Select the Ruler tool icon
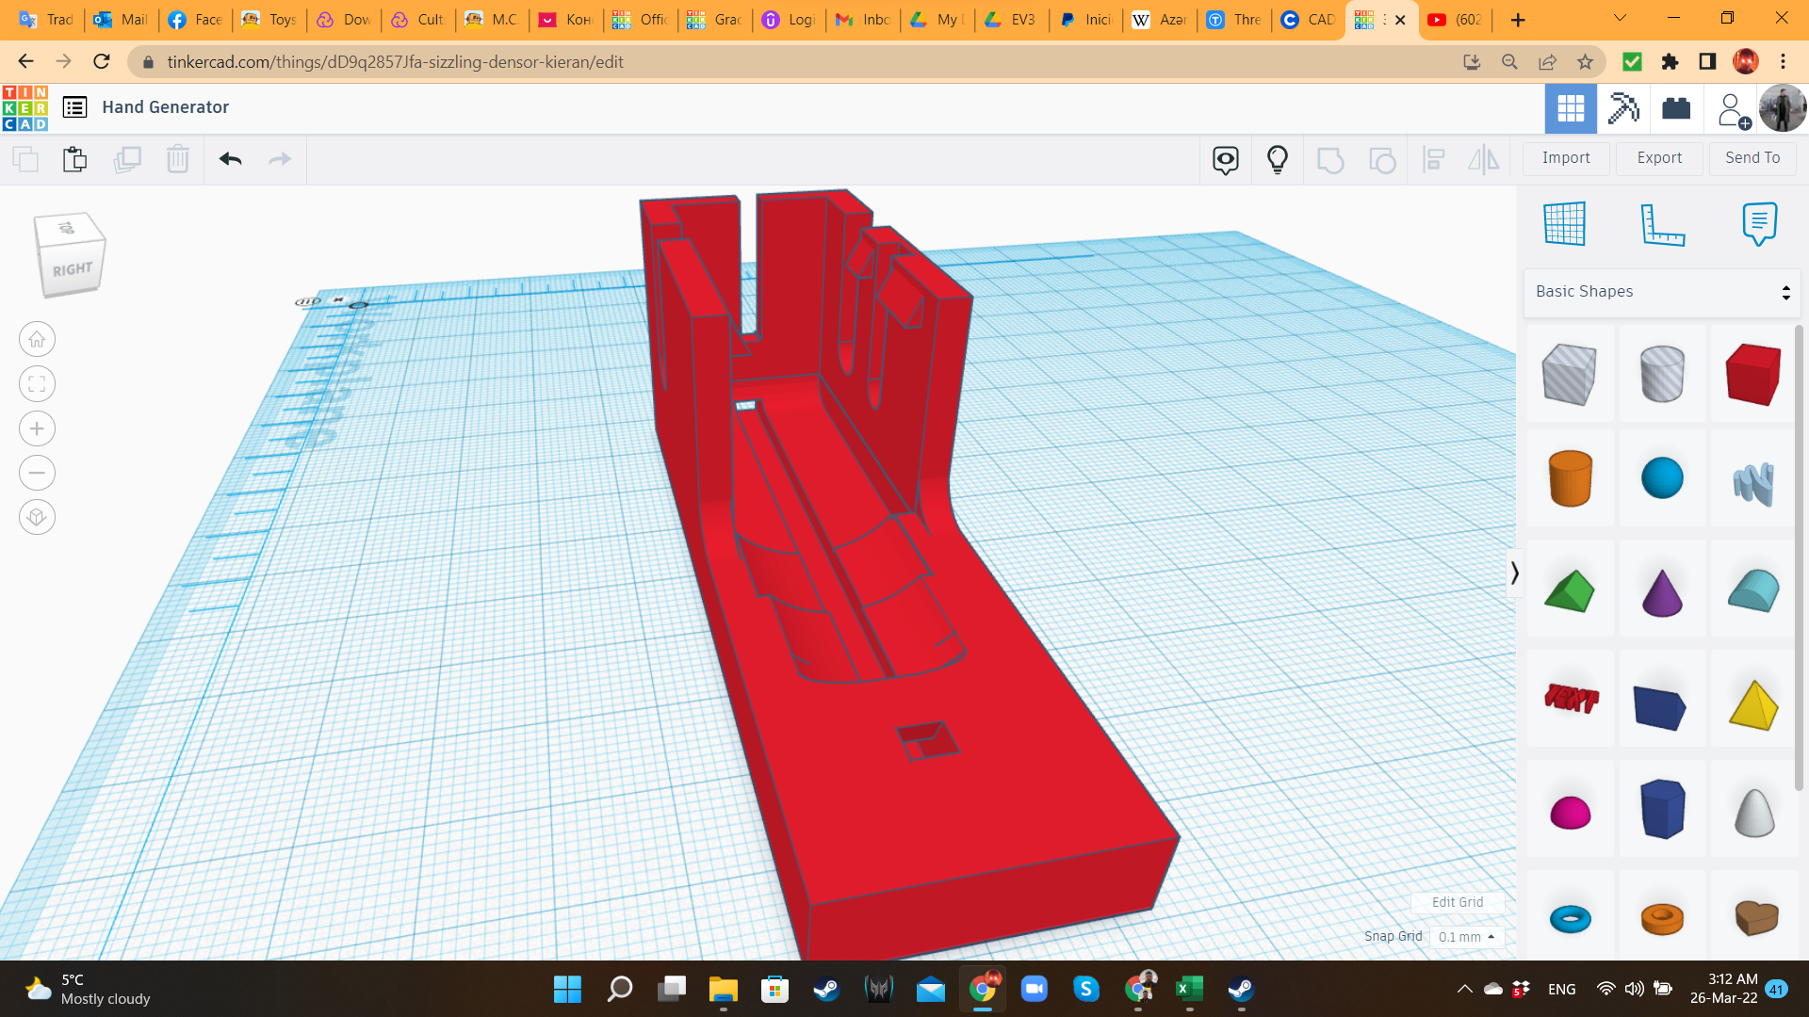Viewport: 1809px width, 1017px height. pos(1662,224)
